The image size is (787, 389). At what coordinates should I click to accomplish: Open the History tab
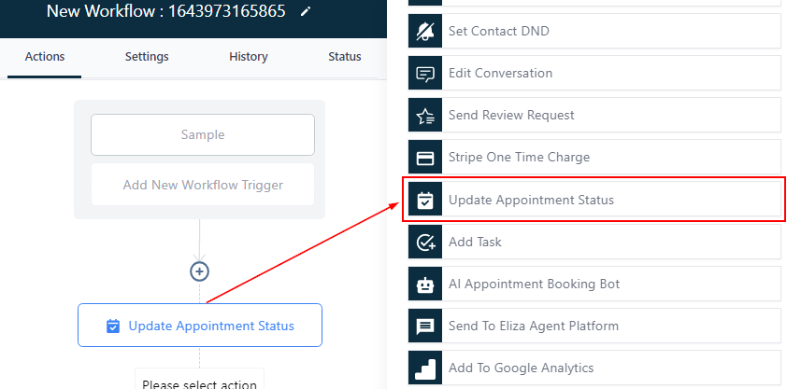[x=249, y=57]
